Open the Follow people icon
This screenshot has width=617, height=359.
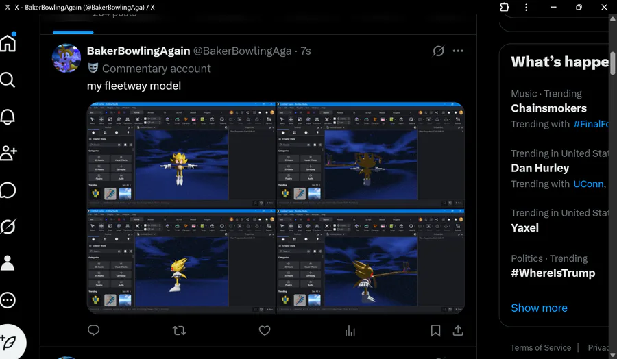(8, 153)
